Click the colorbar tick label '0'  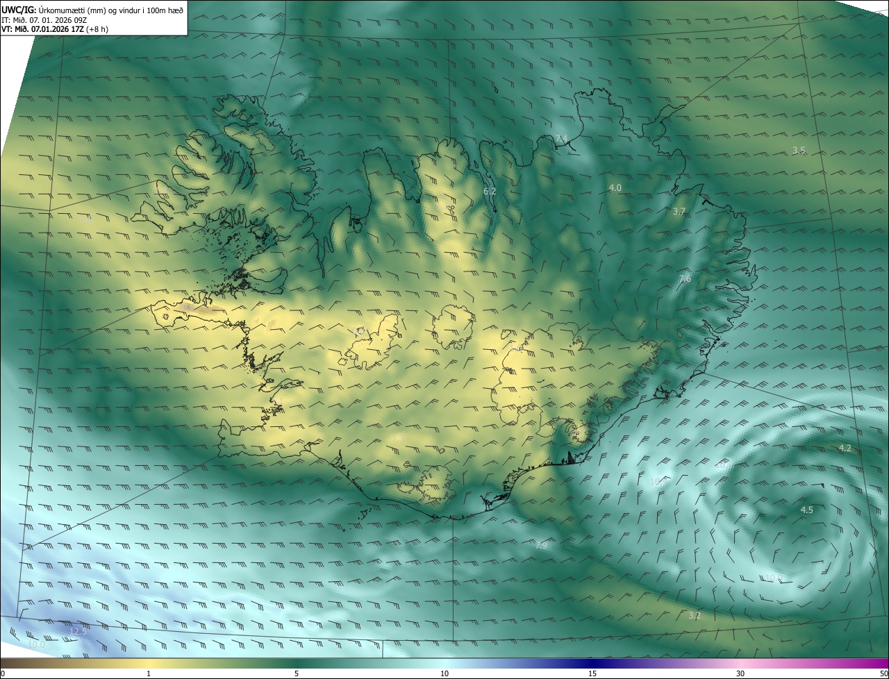(x=3, y=673)
